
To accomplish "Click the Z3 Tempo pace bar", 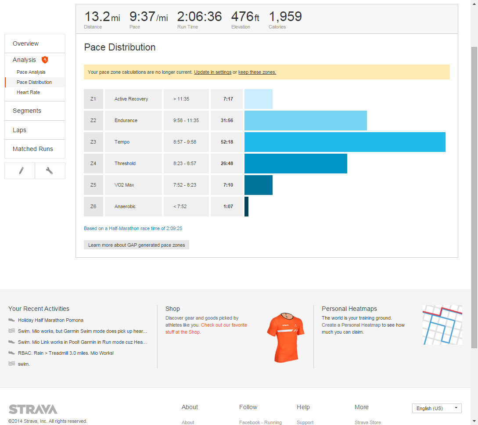I will pyautogui.click(x=345, y=142).
